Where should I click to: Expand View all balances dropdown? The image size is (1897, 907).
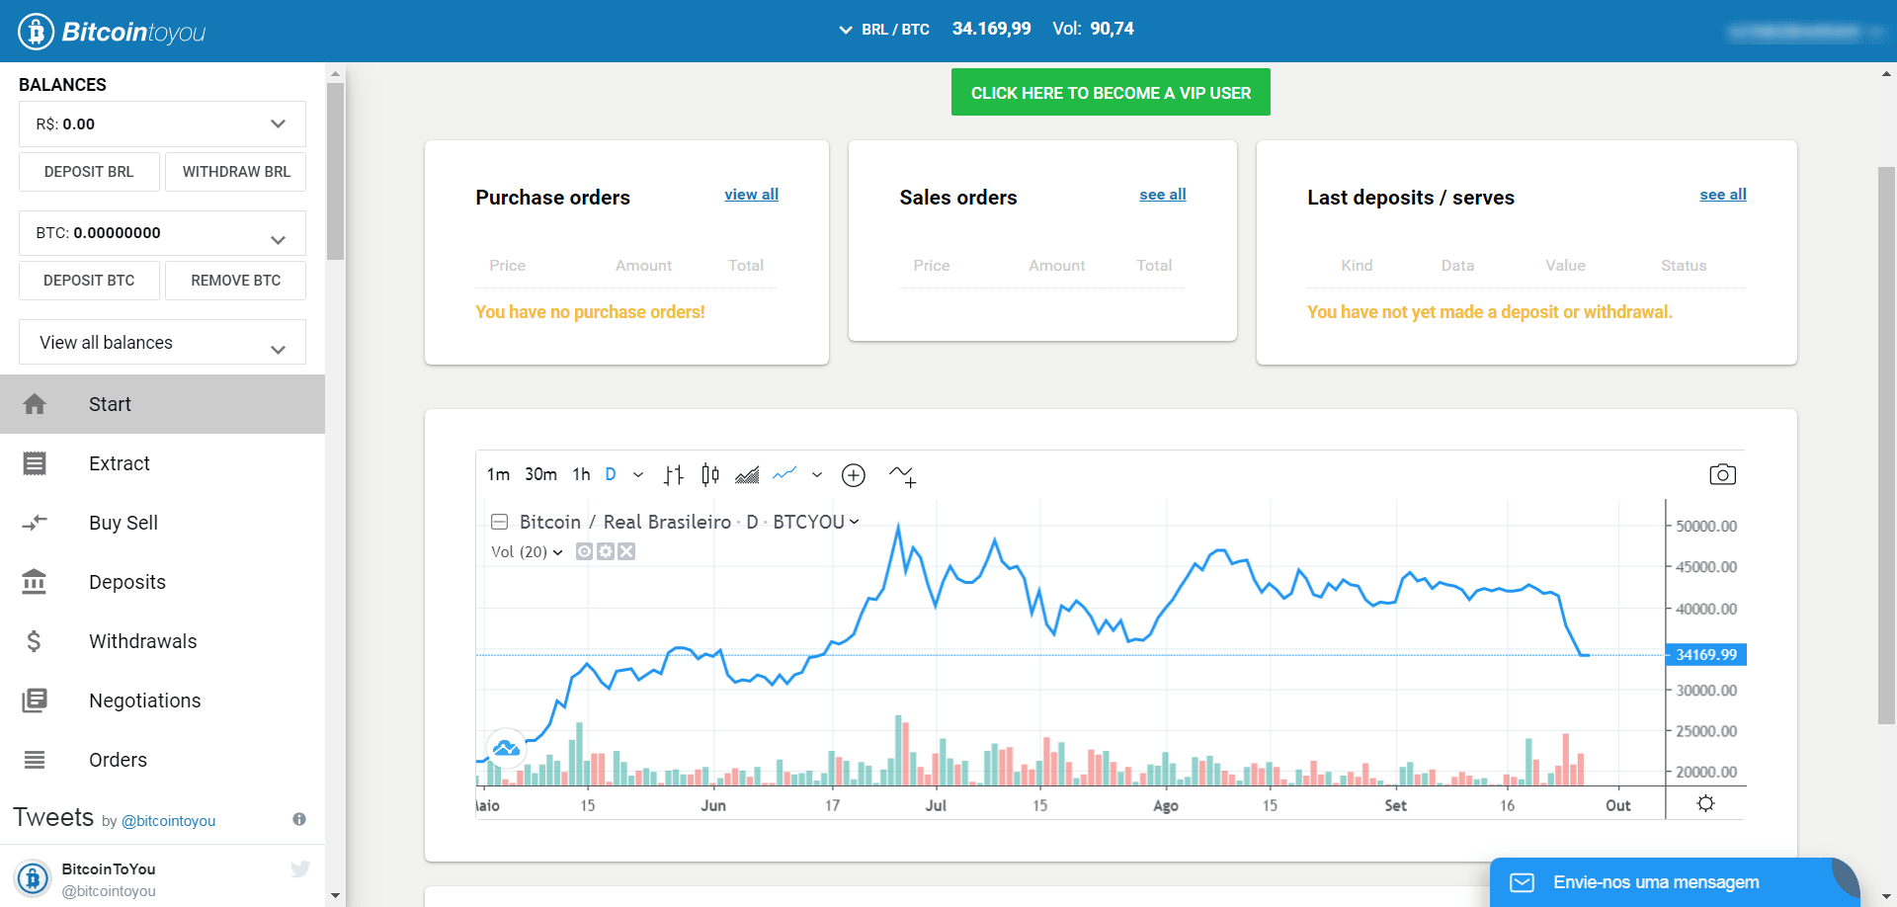point(278,350)
